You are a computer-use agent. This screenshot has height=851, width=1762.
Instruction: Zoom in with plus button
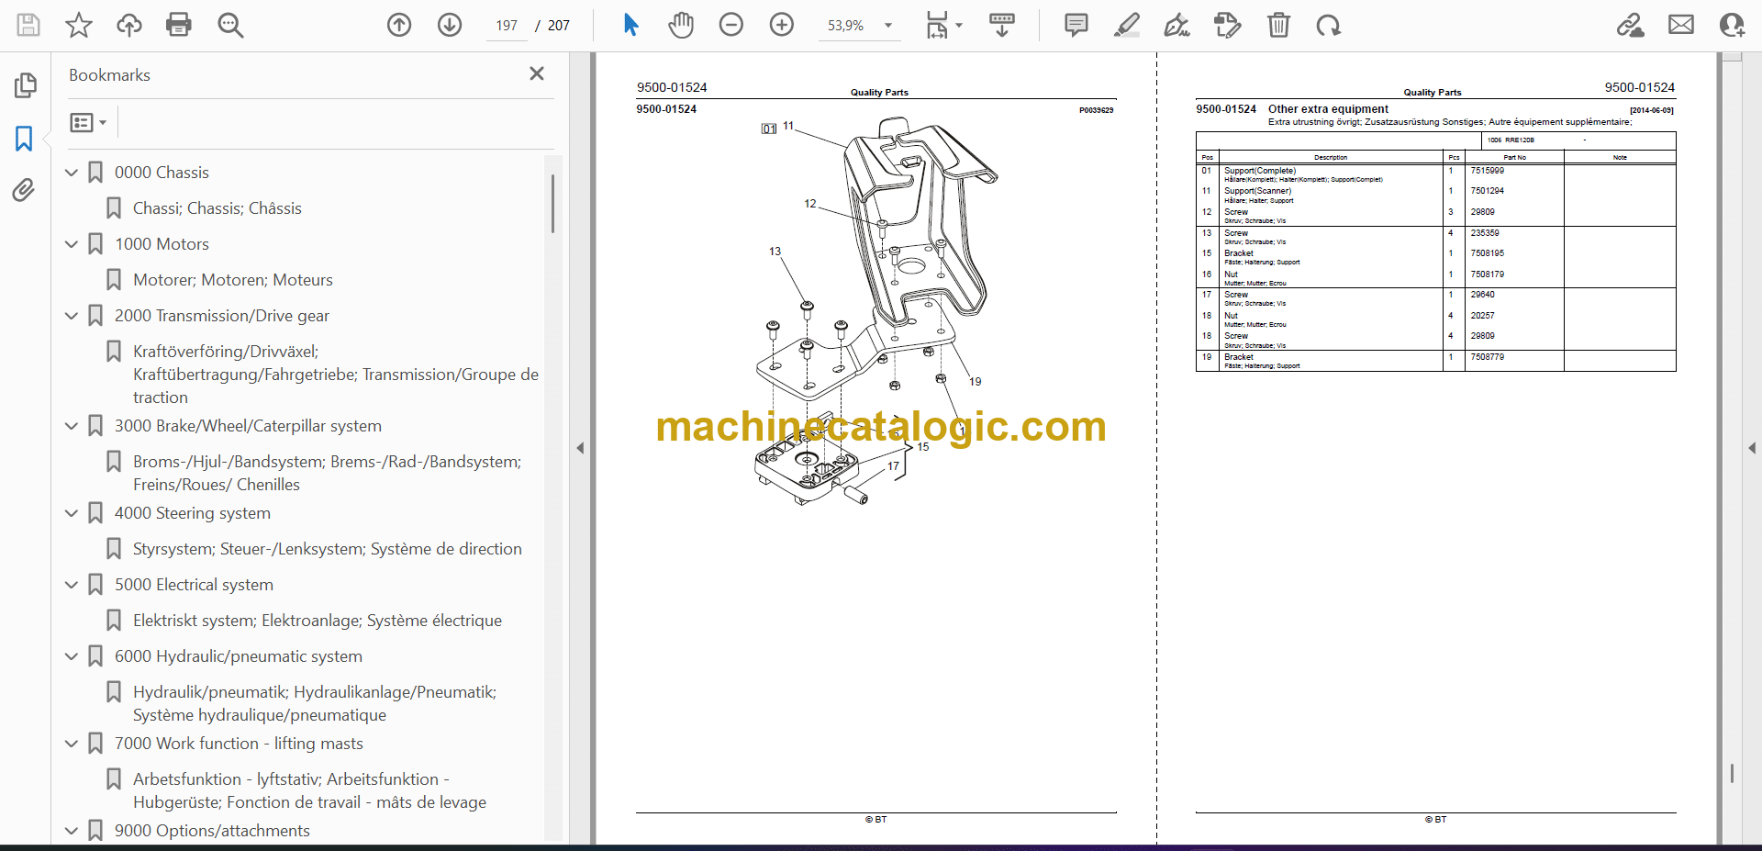coord(782,25)
